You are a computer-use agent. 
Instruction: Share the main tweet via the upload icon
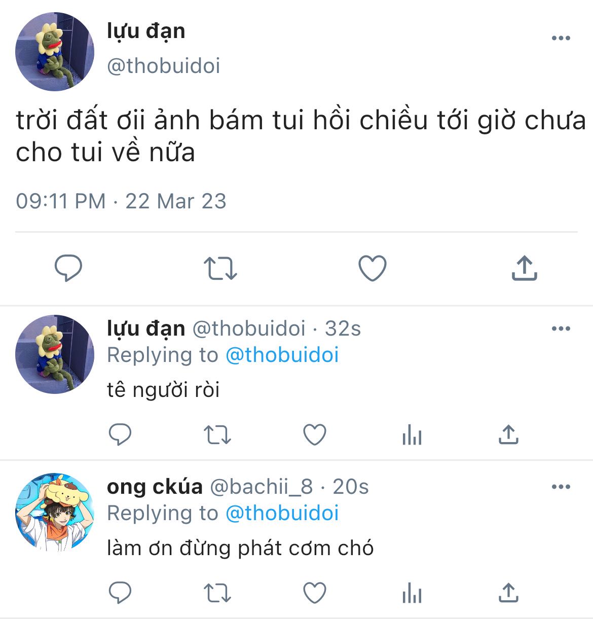(524, 268)
